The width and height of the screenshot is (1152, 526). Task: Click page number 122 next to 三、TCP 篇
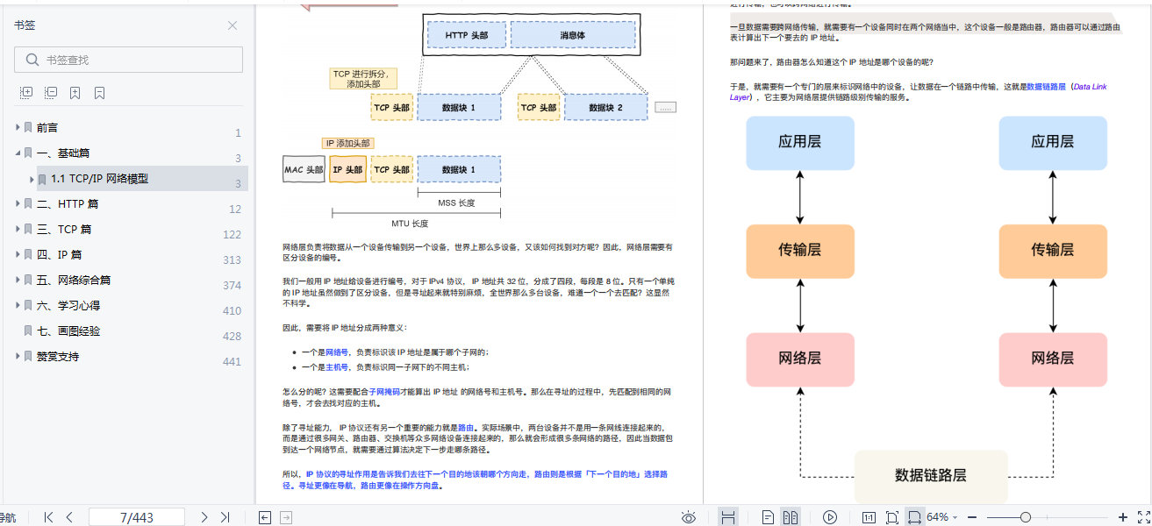(x=232, y=234)
